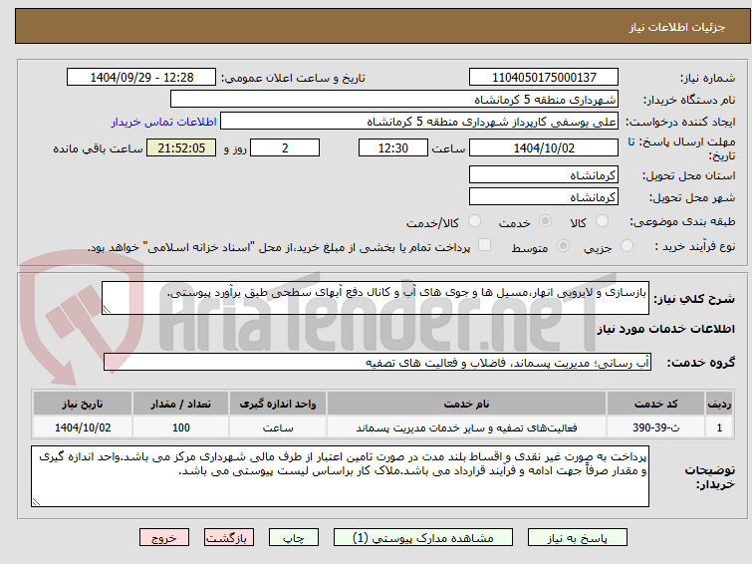Screen dimensions: 752x564
Task: Click the days remaining field showing 2
Action: 285,147
